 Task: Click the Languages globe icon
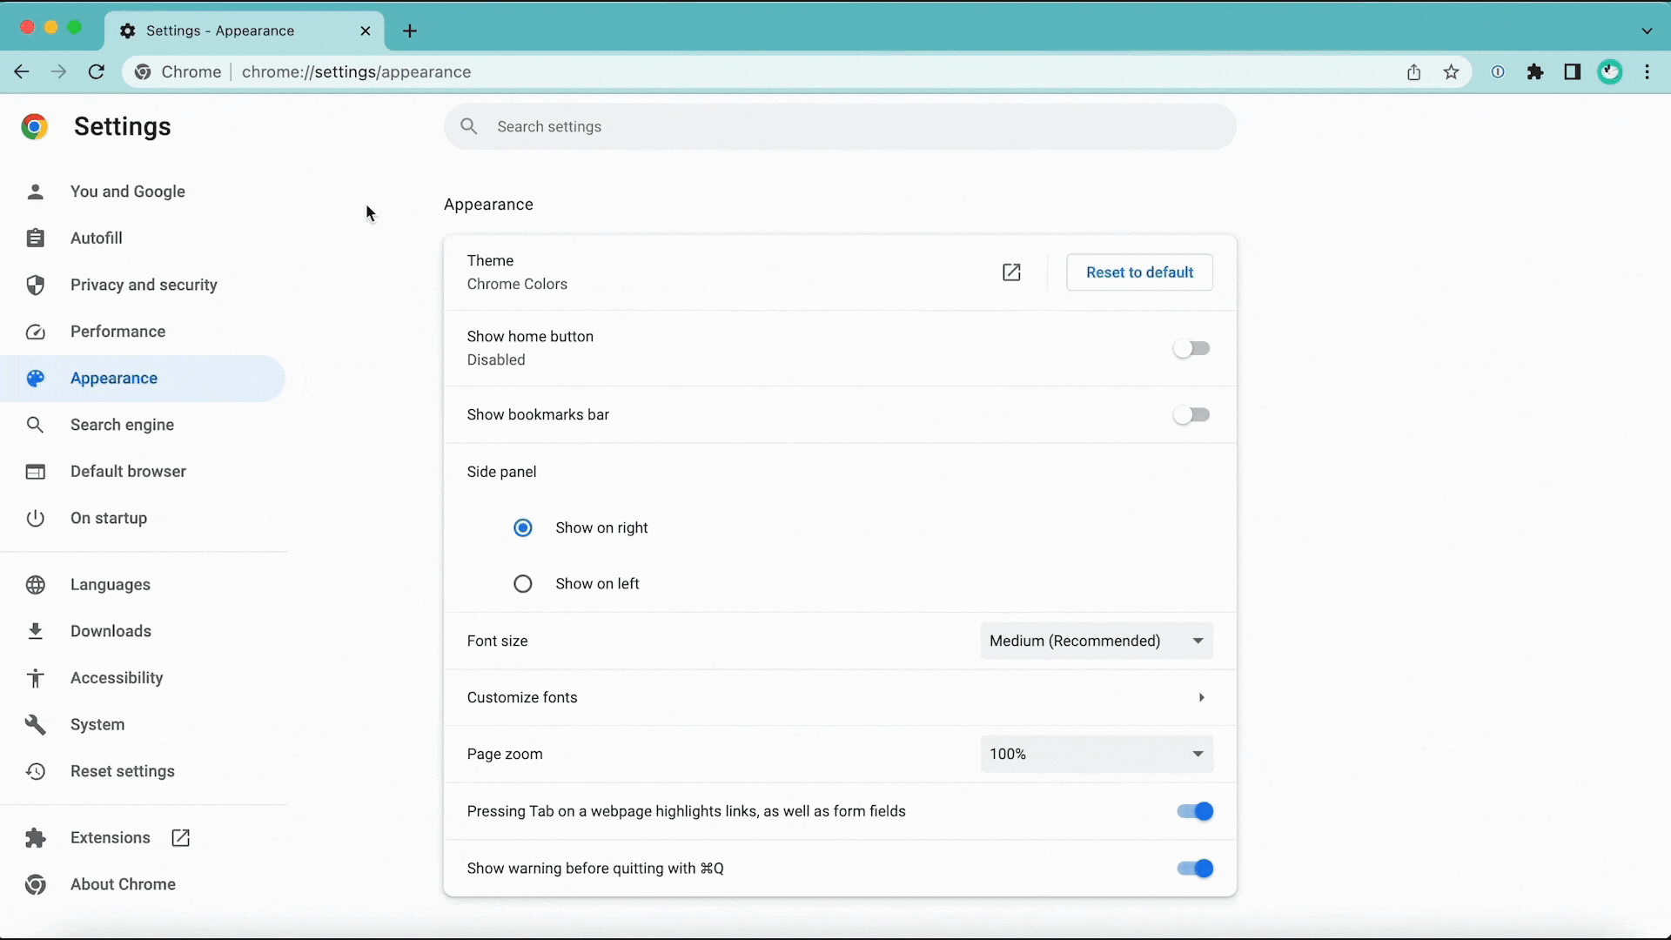pos(36,585)
